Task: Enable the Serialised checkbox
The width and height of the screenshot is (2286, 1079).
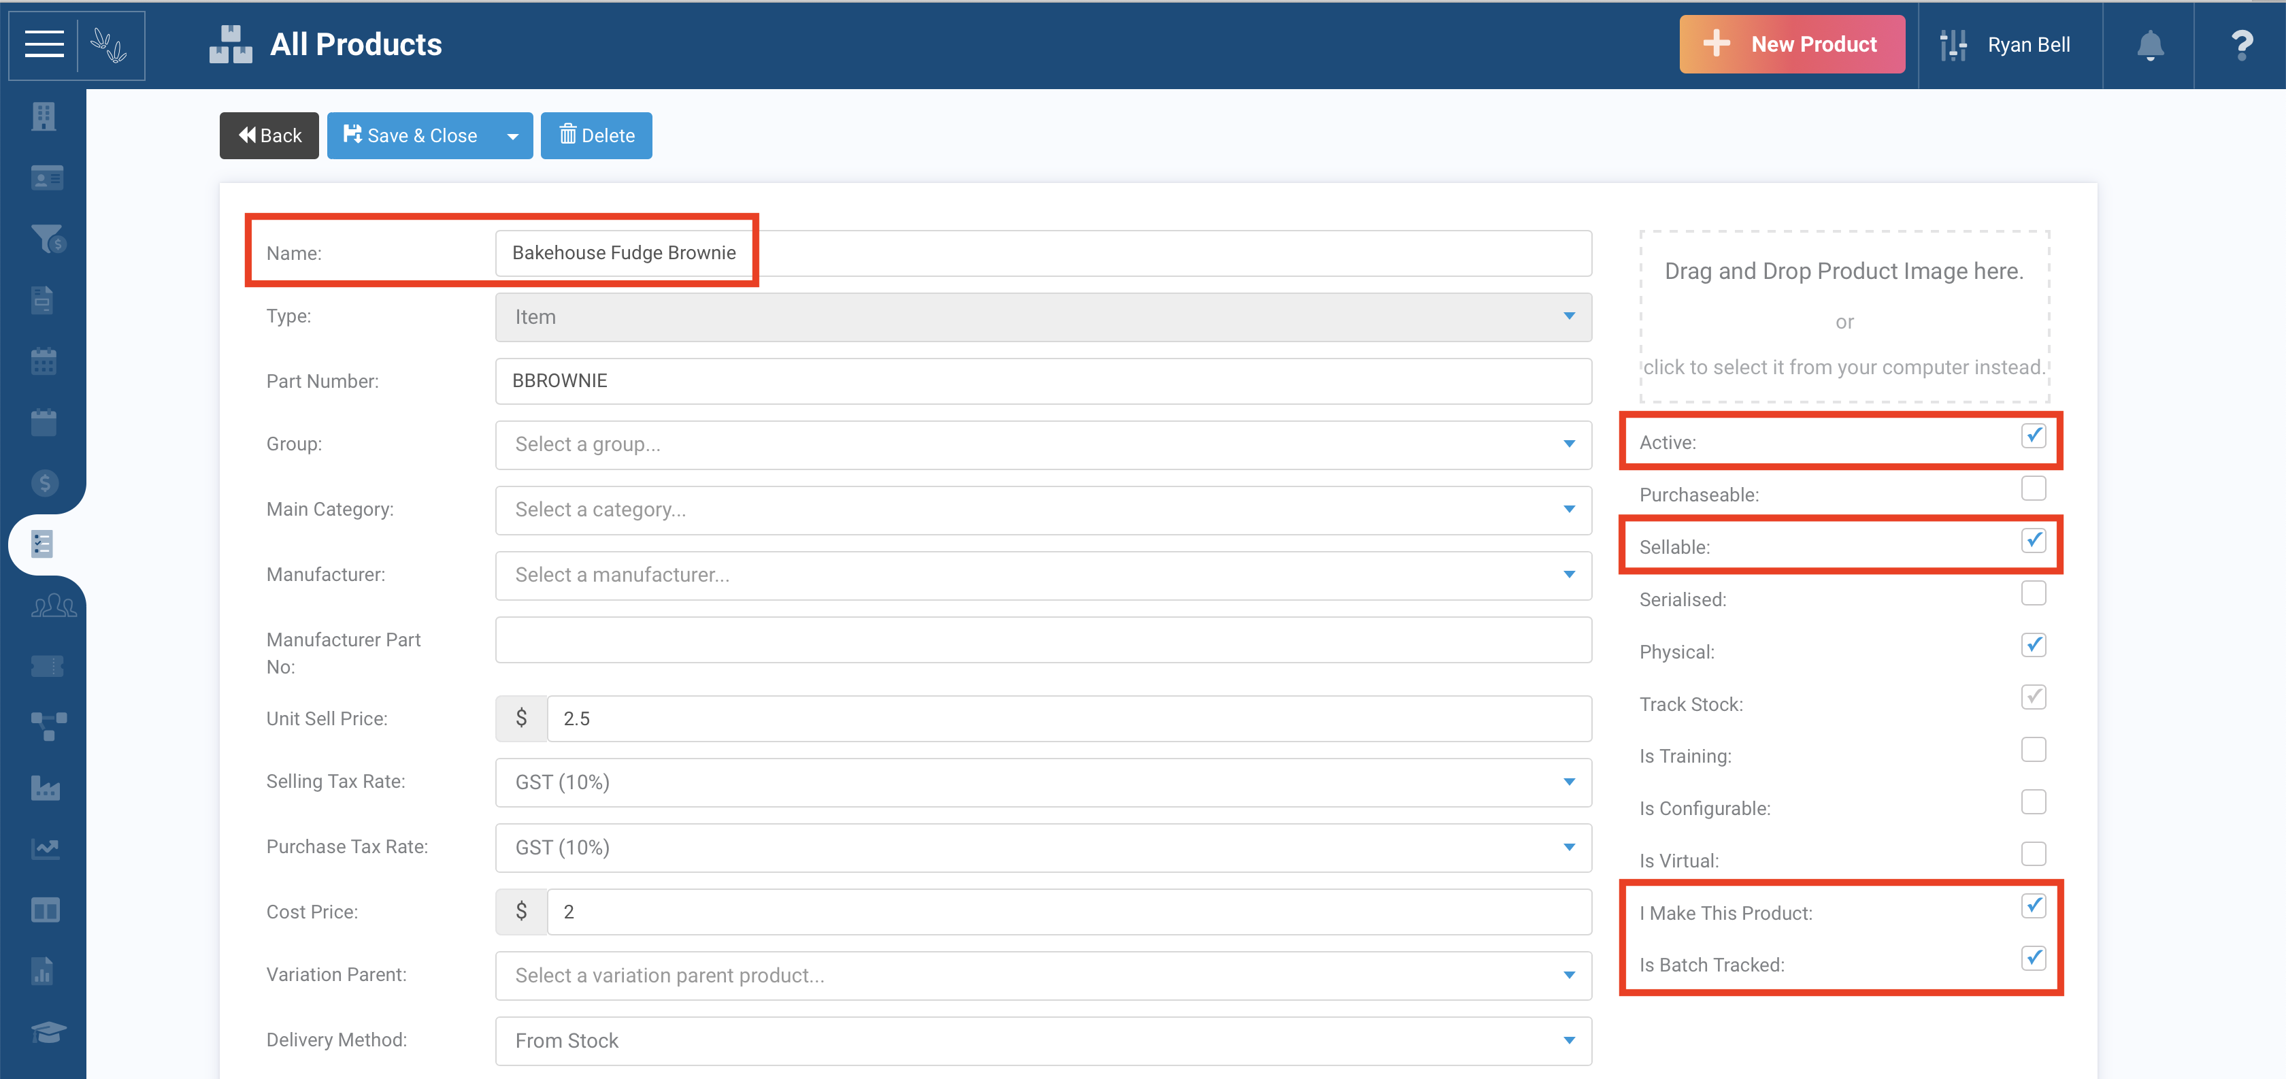Action: 2033,593
